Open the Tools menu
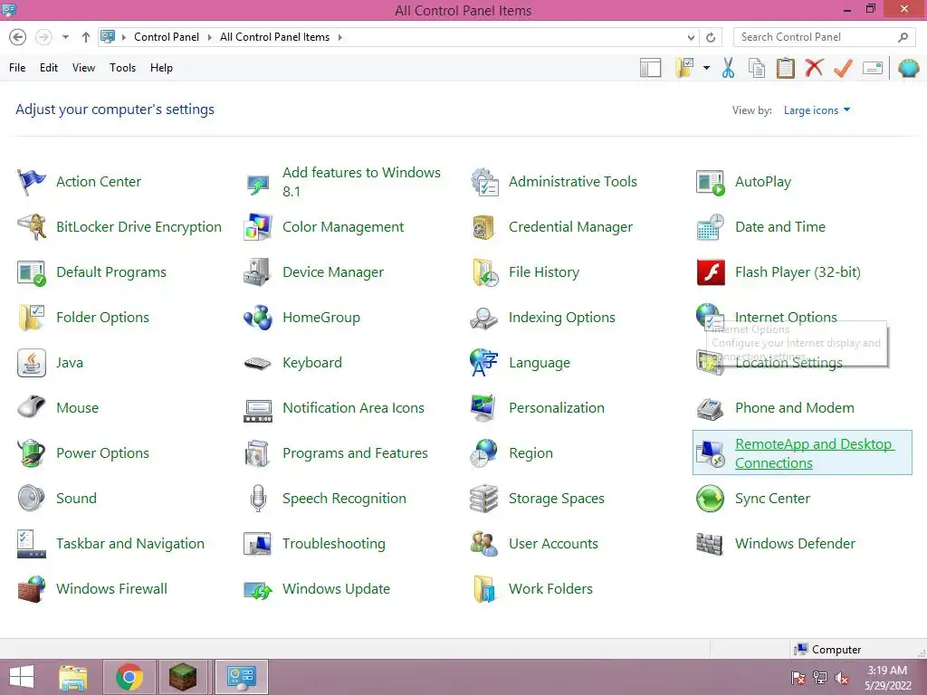This screenshot has width=927, height=695. coord(122,68)
